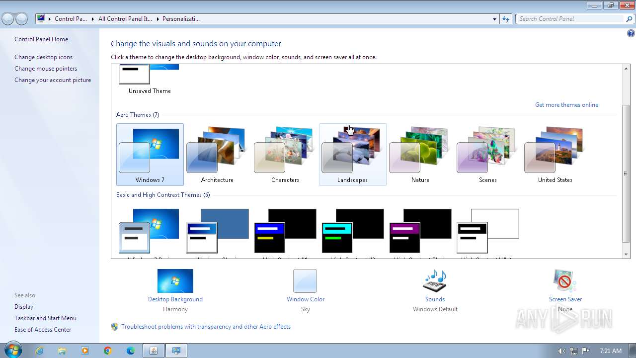Click the volume speaker tray icon
This screenshot has width=636, height=358.
(x=561, y=351)
